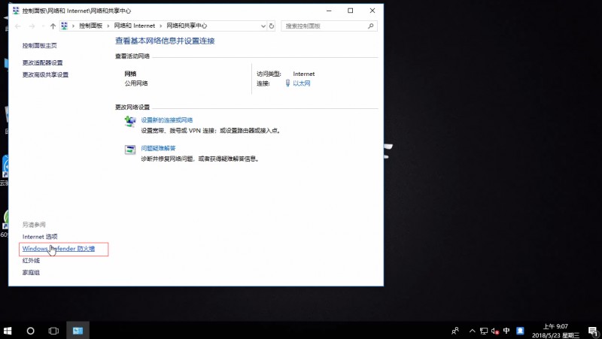Open Cortana search circle on taskbar
This screenshot has width=602, height=339.
[x=30, y=331]
